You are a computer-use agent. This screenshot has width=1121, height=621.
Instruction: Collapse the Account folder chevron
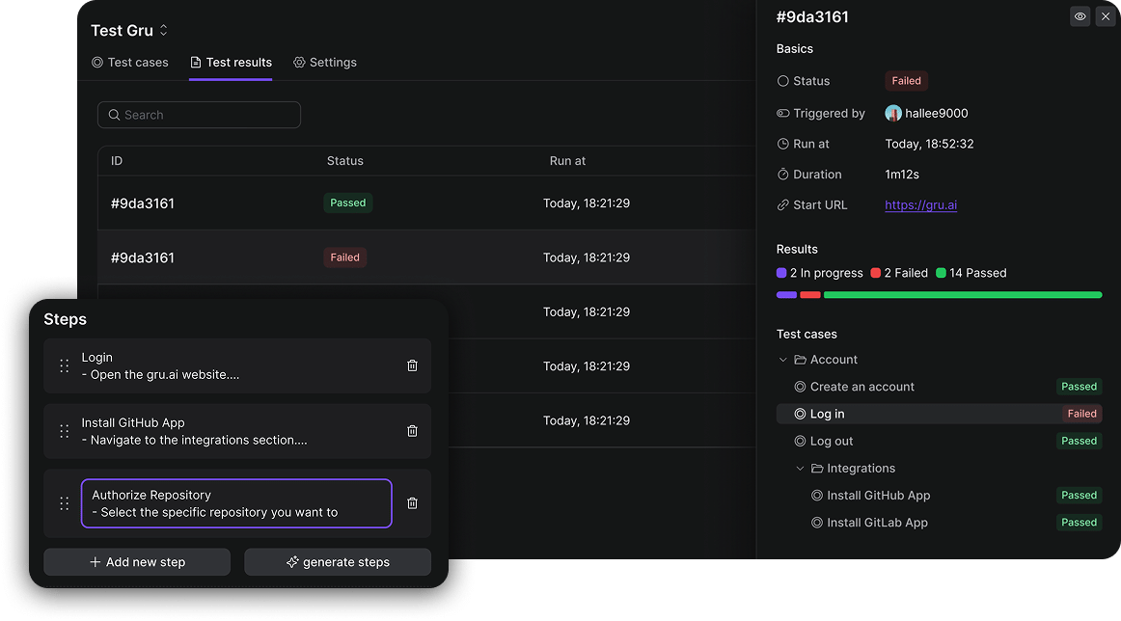coord(782,360)
